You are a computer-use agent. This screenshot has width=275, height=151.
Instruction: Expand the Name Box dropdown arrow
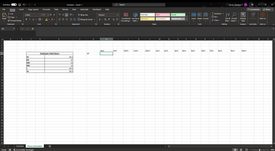[14, 29]
